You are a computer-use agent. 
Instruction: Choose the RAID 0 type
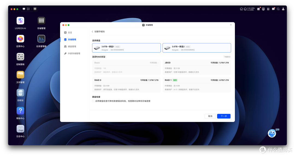coord(126,85)
